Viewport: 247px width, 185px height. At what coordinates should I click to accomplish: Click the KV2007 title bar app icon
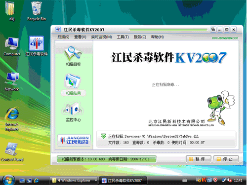(58, 30)
